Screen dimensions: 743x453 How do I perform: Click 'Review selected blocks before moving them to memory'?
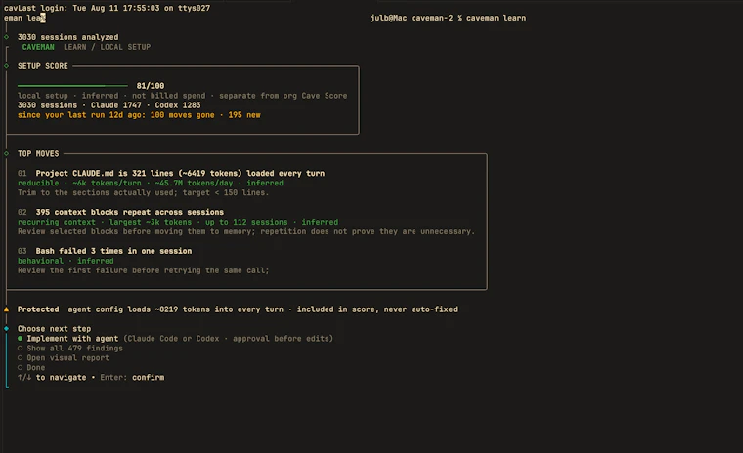tap(246, 231)
